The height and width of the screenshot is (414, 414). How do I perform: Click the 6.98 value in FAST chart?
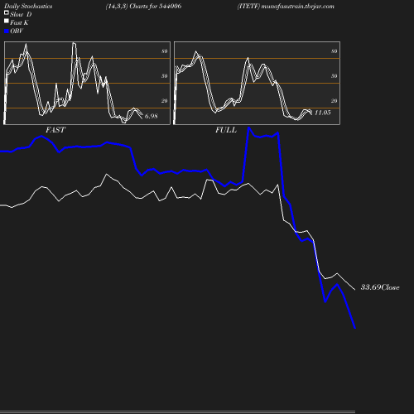click(x=152, y=116)
